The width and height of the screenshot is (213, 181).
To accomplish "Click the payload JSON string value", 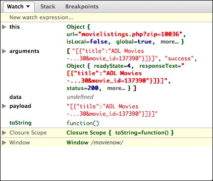I will (x=112, y=110).
